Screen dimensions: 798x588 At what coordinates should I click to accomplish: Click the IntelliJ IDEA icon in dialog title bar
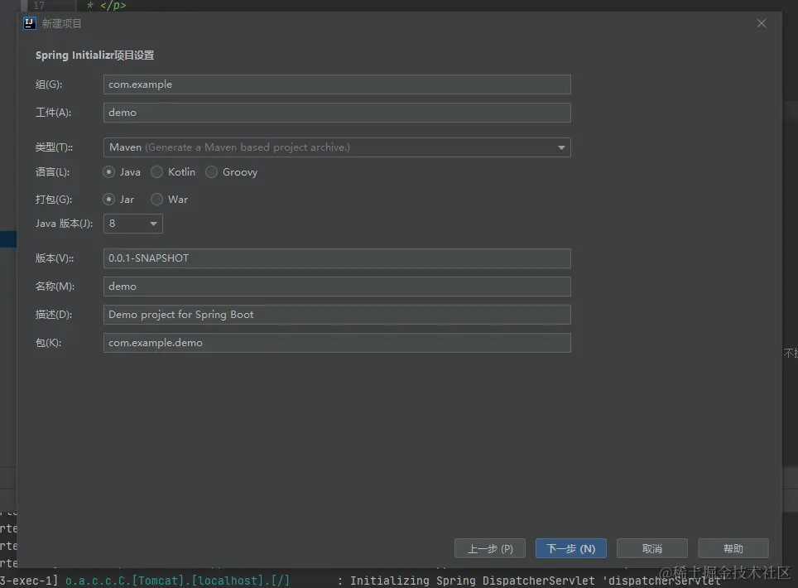point(30,23)
